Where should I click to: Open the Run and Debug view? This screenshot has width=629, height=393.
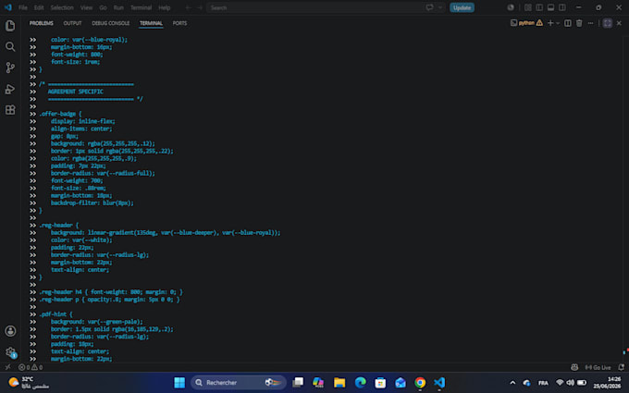click(10, 89)
